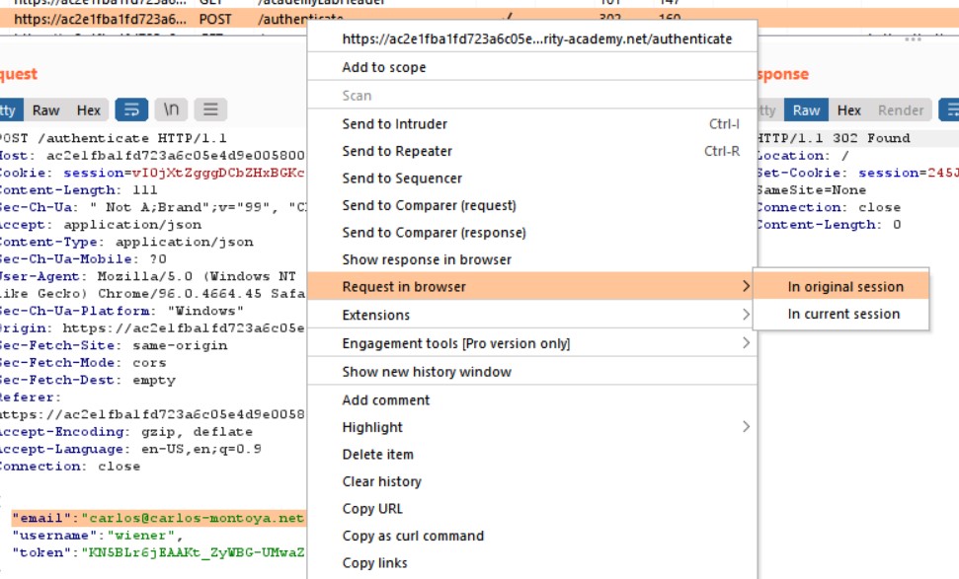Select In current session option
959x579 pixels.
(x=843, y=314)
